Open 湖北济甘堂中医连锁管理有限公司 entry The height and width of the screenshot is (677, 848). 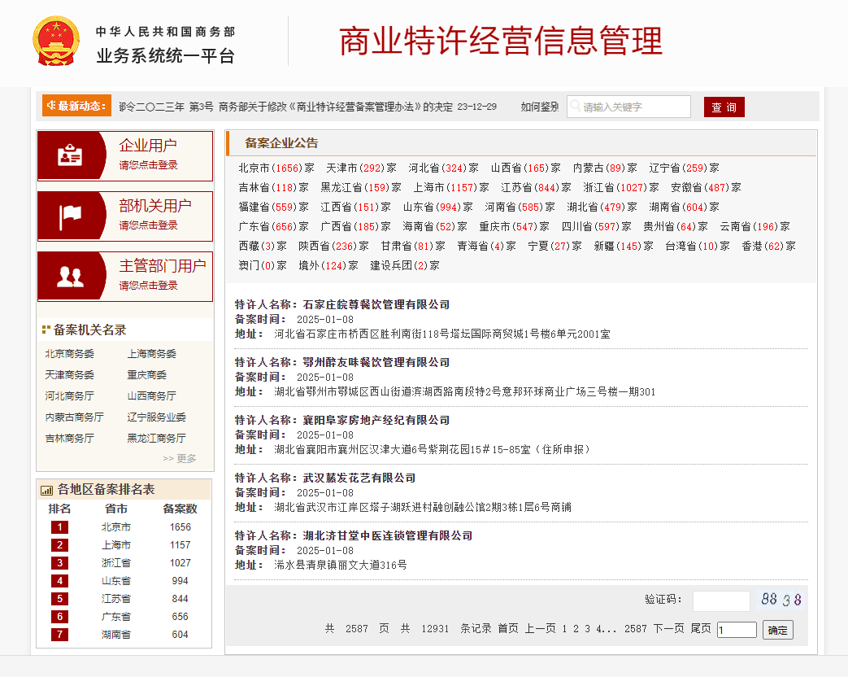(x=388, y=535)
